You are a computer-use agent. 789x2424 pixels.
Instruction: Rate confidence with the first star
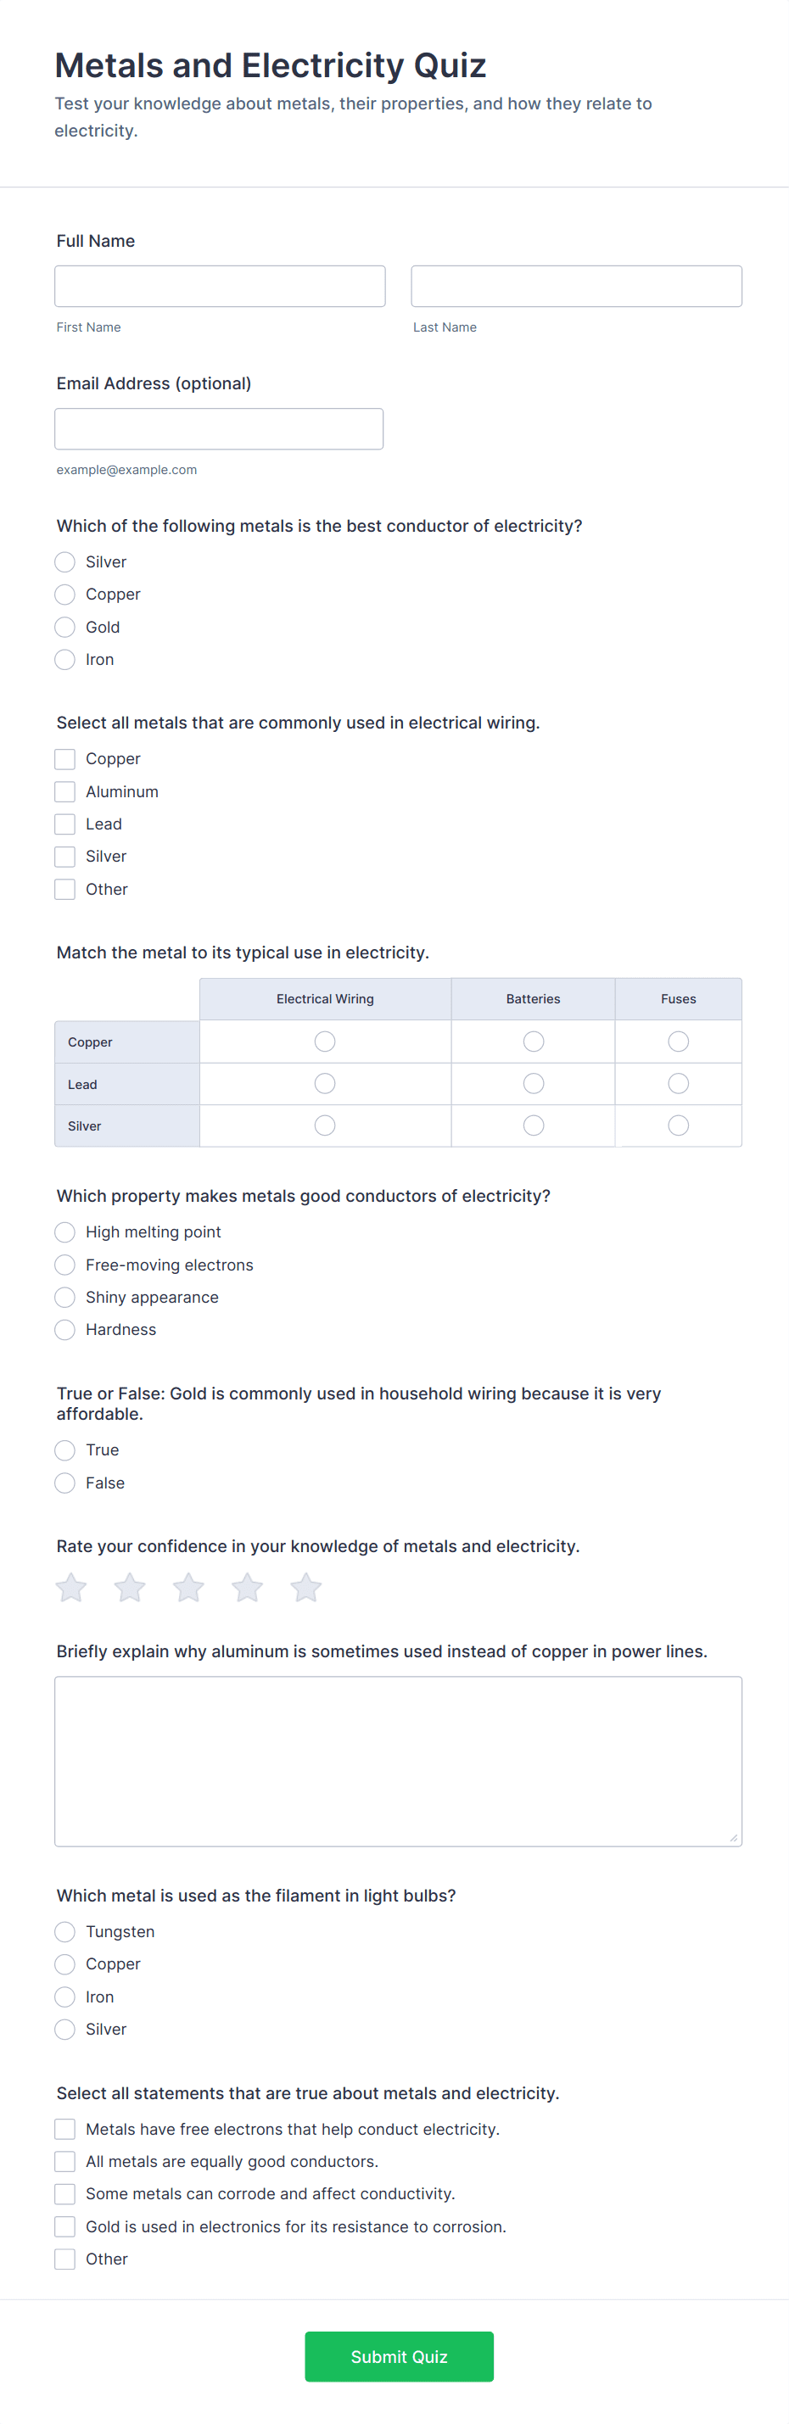coord(71,1588)
